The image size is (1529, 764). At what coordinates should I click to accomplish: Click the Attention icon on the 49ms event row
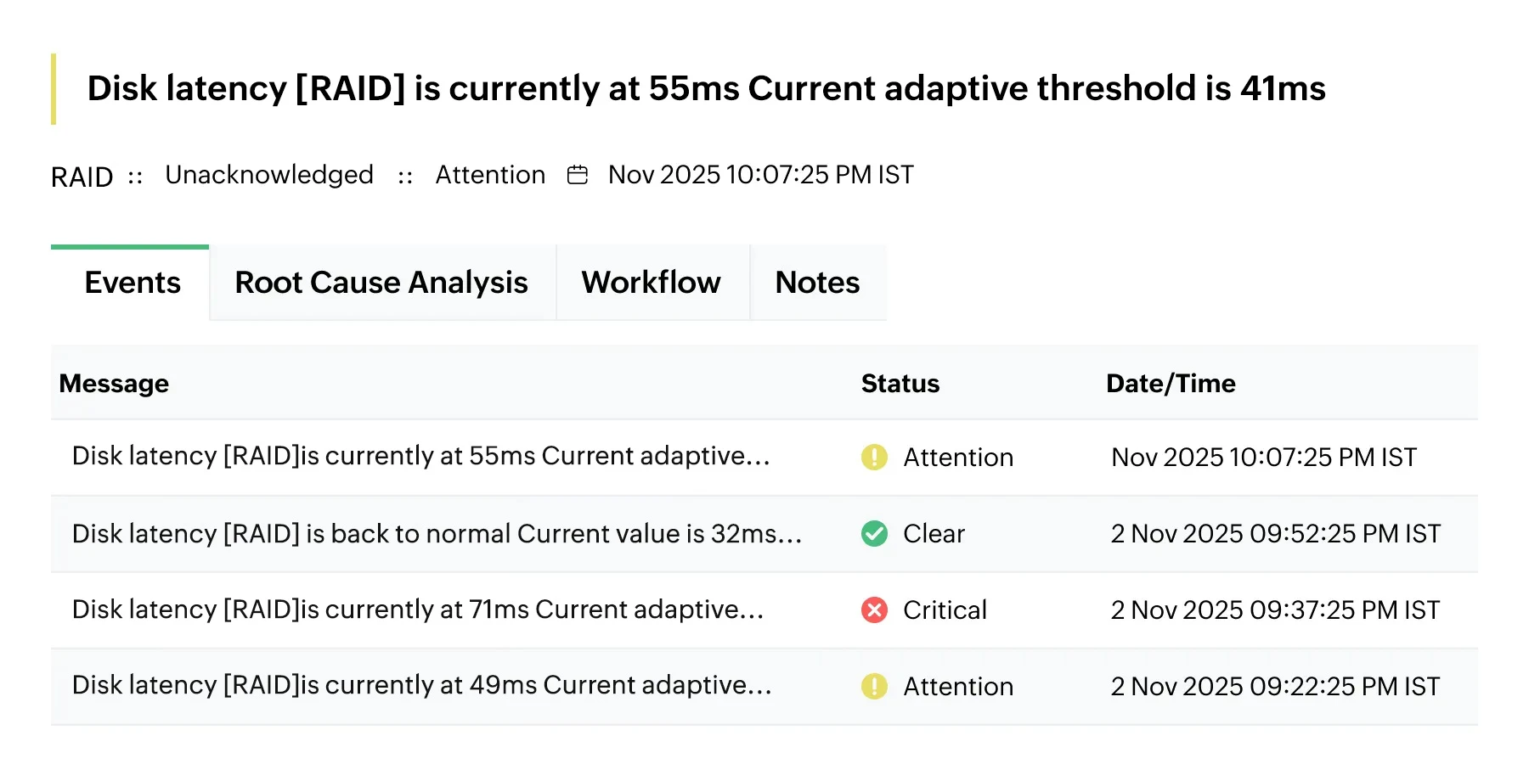click(874, 686)
